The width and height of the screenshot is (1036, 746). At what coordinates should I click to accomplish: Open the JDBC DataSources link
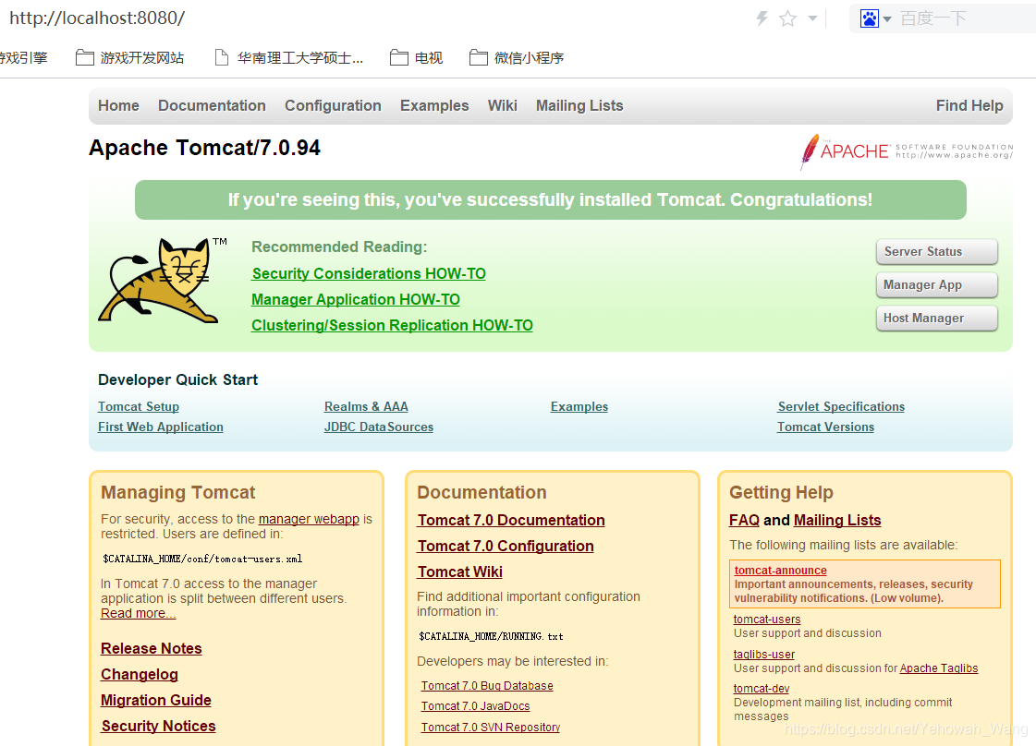[379, 427]
